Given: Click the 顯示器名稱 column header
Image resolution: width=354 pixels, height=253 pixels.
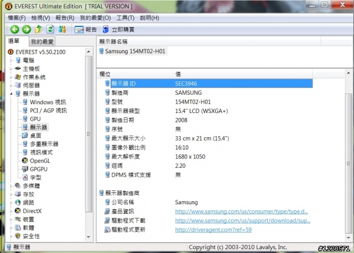Looking at the screenshot, I should coord(209,42).
